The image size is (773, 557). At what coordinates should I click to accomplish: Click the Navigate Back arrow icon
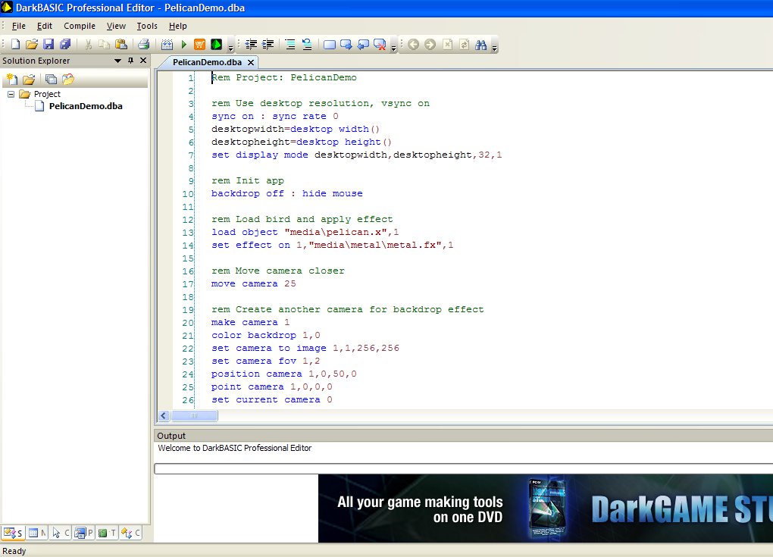(415, 44)
